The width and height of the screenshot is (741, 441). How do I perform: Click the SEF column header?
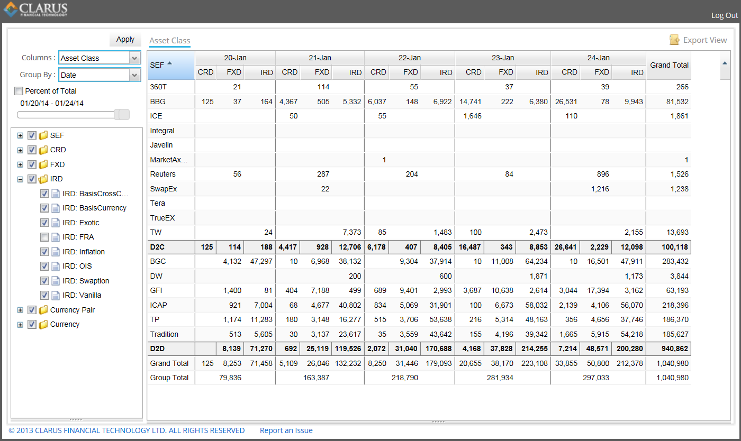171,65
